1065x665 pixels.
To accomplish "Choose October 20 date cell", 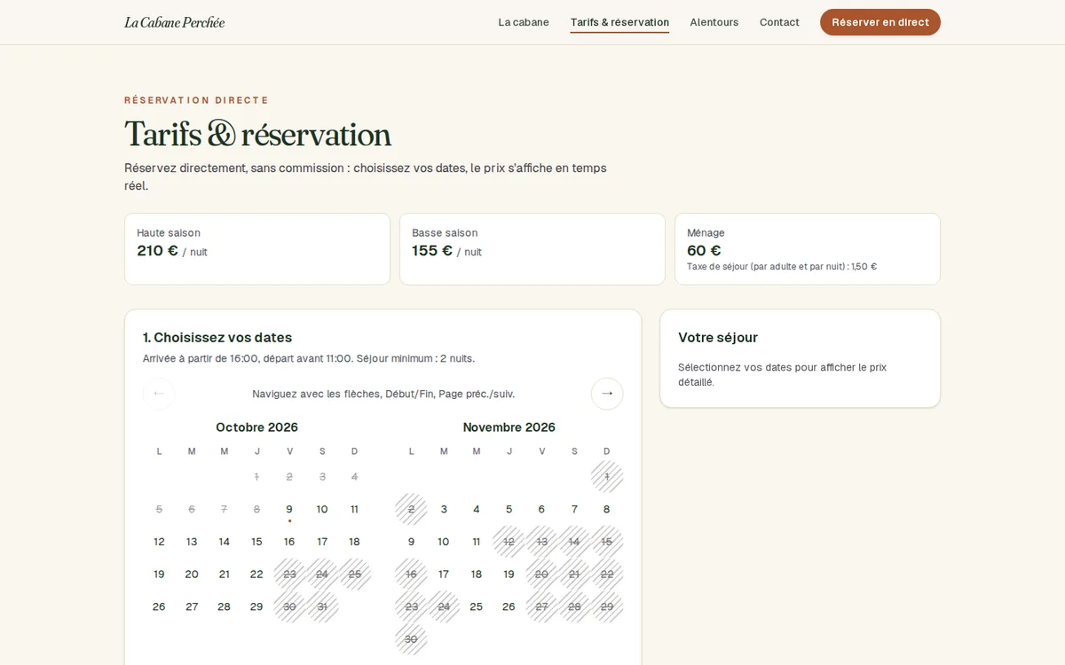I will (x=192, y=575).
